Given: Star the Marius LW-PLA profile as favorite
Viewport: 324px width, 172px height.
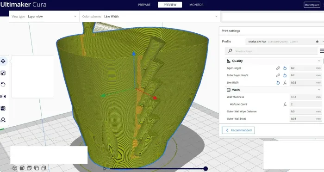Looking at the screenshot, I should [x=317, y=42].
